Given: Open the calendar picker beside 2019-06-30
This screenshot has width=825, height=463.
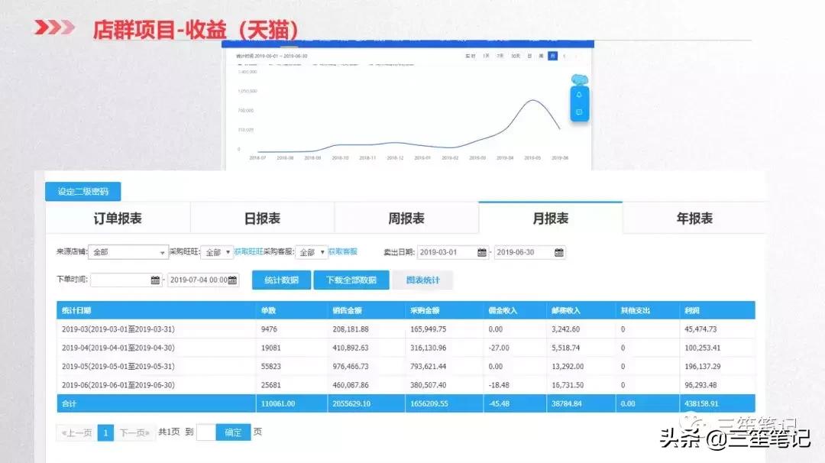Looking at the screenshot, I should point(558,252).
